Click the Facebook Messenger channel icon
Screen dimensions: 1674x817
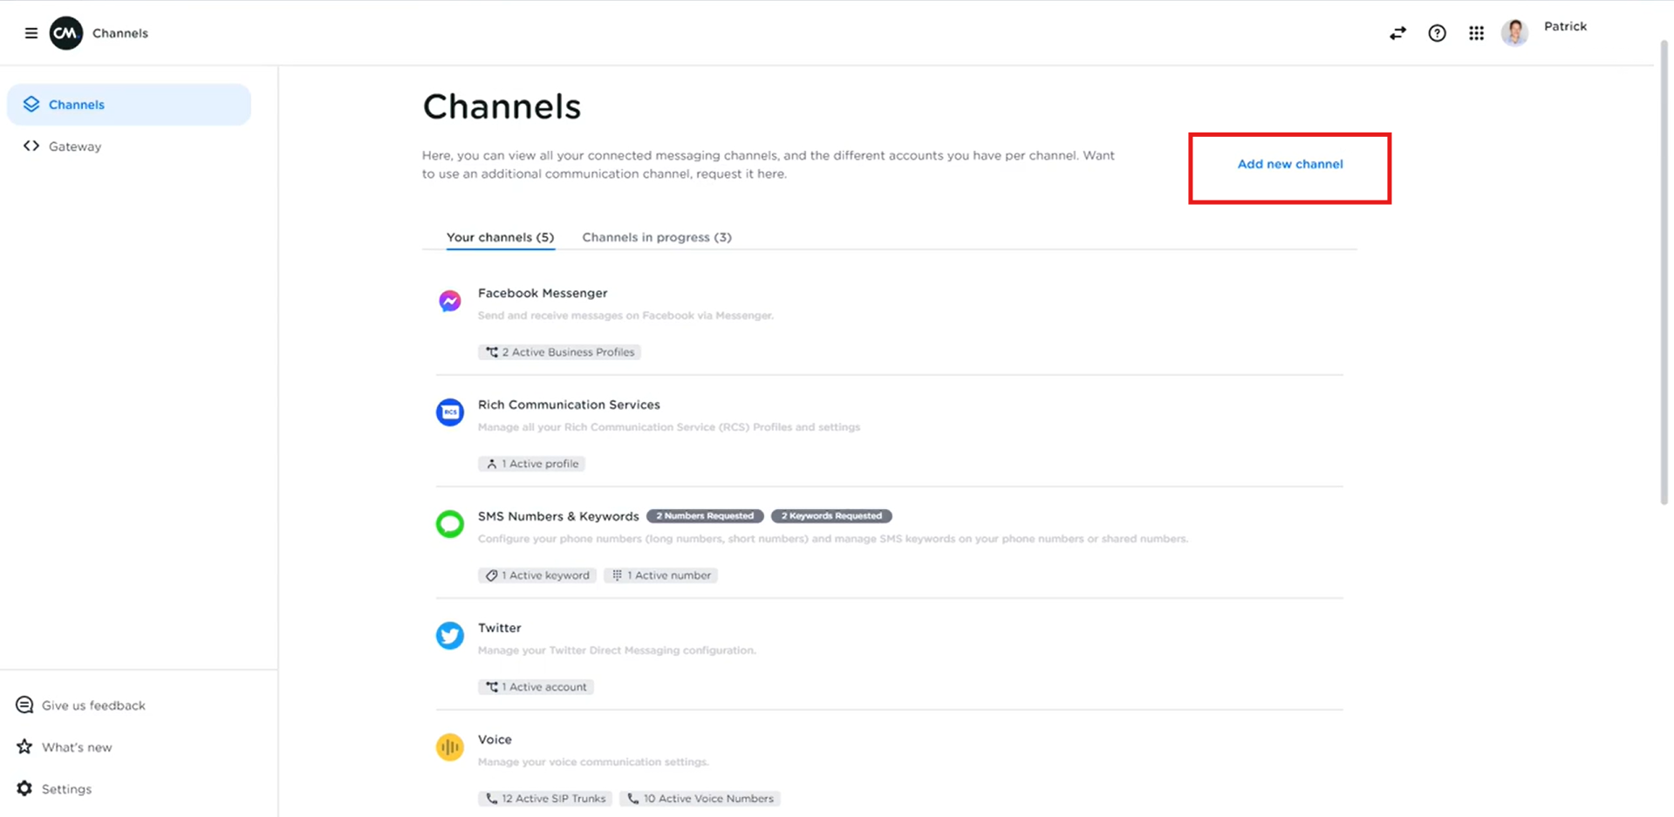click(450, 301)
